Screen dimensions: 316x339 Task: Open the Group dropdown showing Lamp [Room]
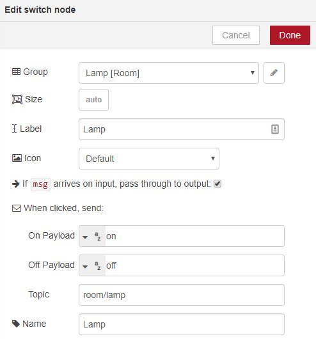[x=169, y=73]
